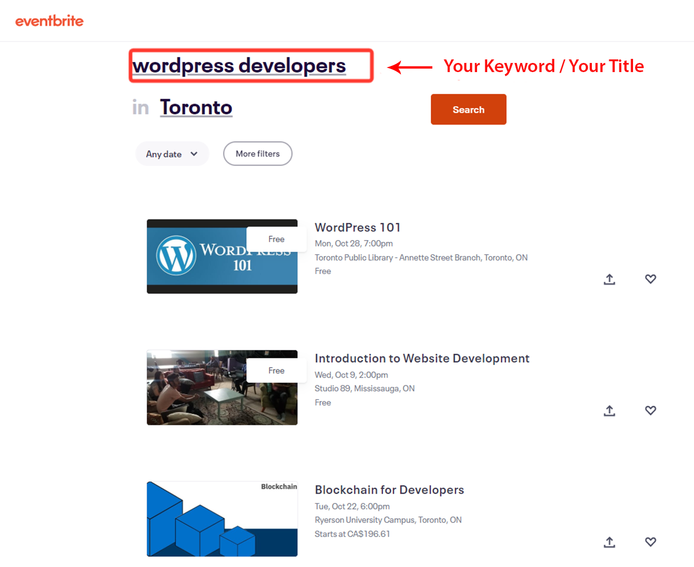Click Free badge on Website Development image
The width and height of the screenshot is (694, 567).
276,371
